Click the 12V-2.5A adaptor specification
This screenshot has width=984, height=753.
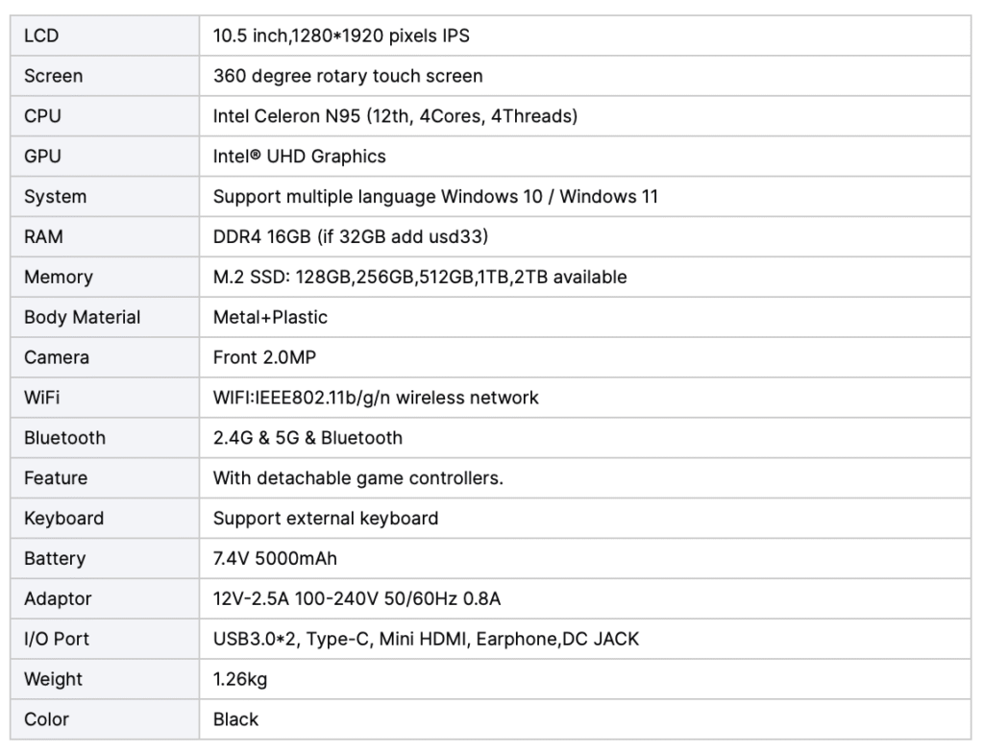click(x=357, y=599)
